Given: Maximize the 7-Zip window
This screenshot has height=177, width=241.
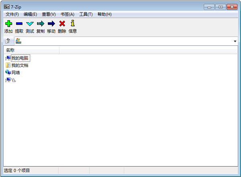Looking at the screenshot, I should [x=221, y=7].
